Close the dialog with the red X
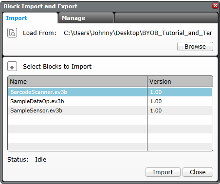This screenshot has width=220, height=184. click(215, 6)
